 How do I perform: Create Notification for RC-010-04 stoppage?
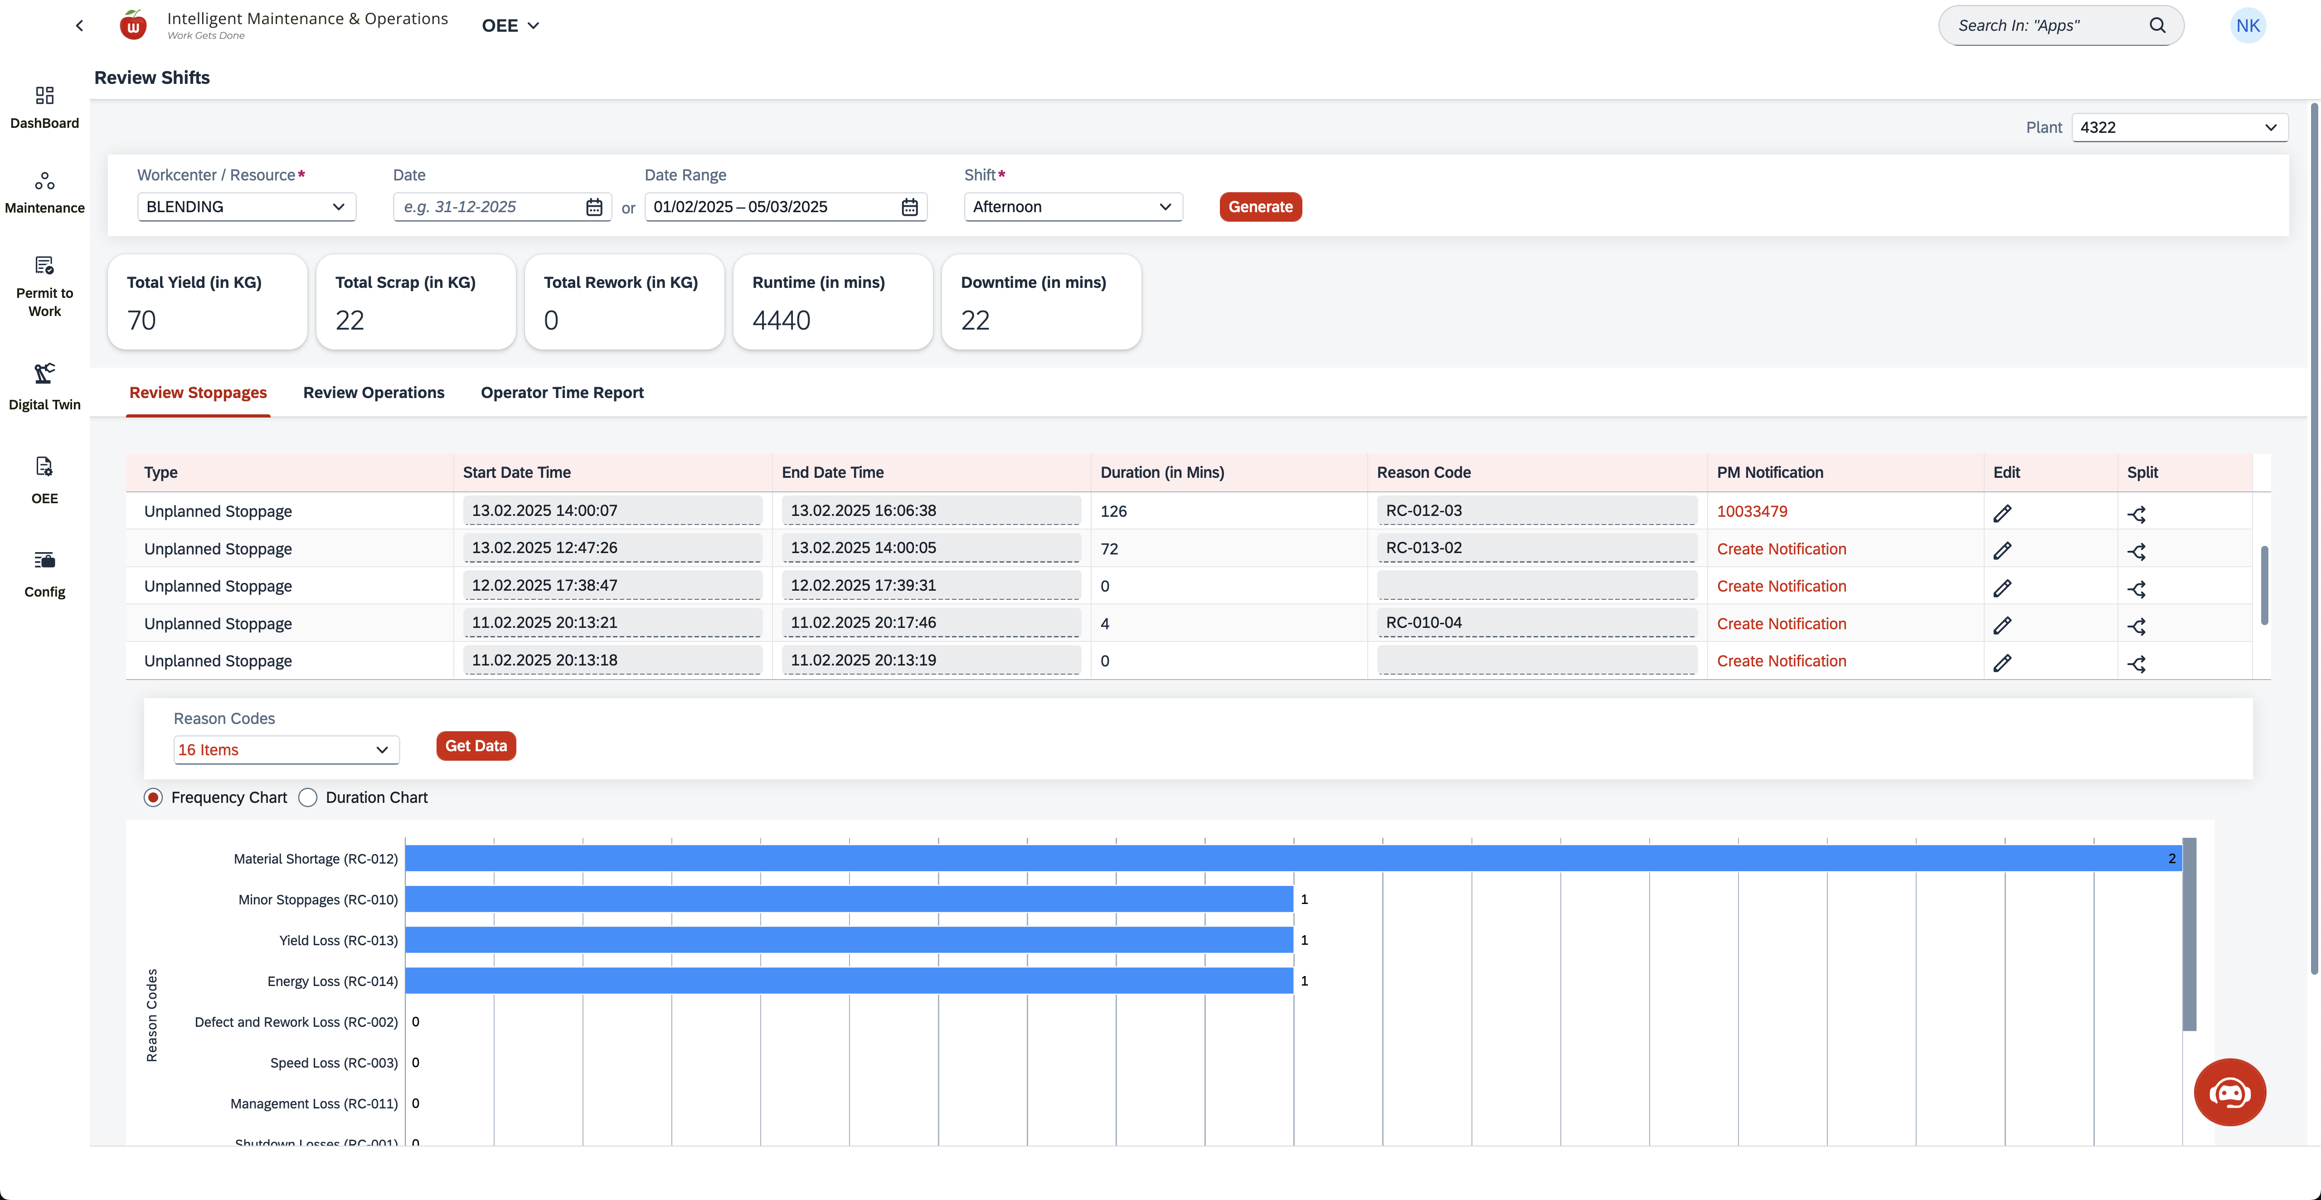pyautogui.click(x=1780, y=623)
